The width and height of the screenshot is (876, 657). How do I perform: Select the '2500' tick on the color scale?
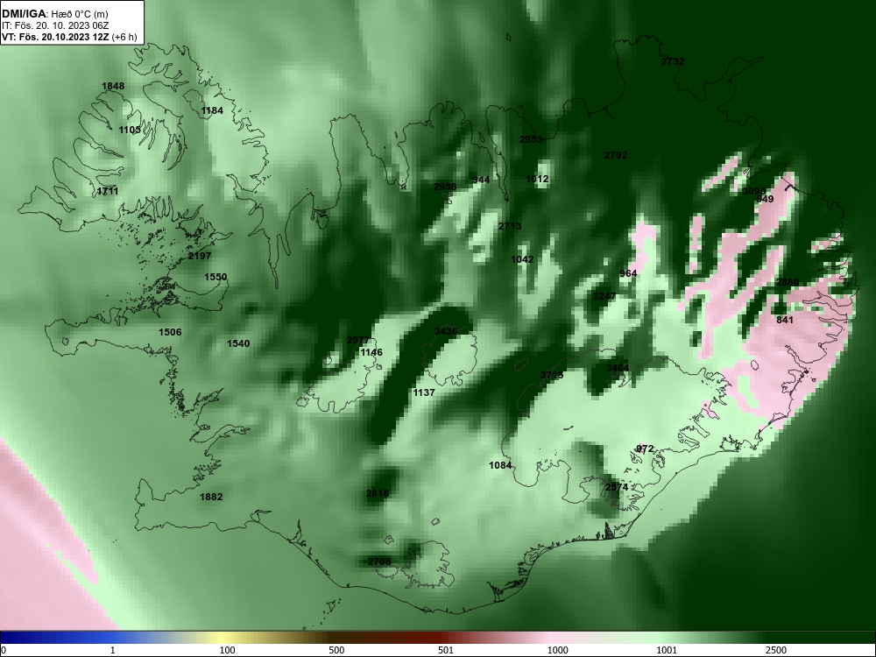point(776,650)
